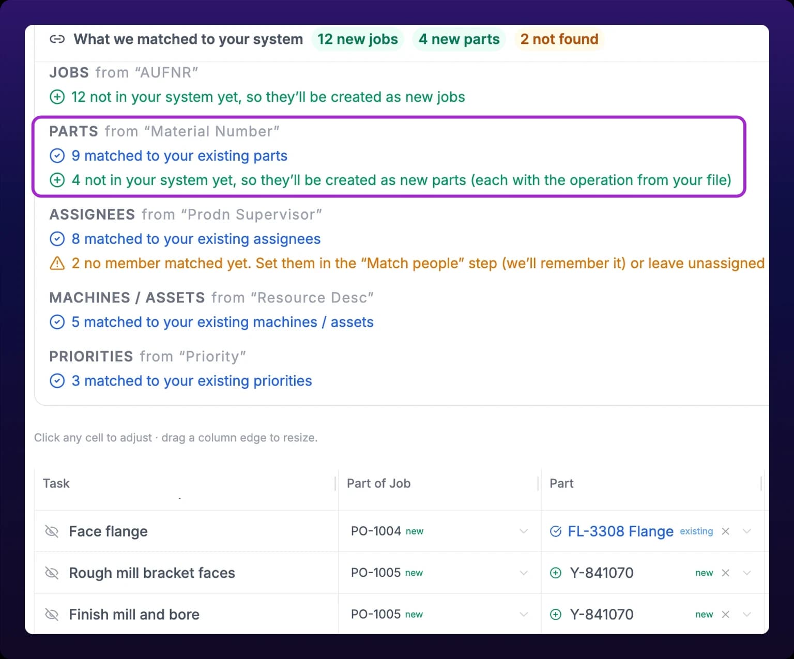Click '3 matched to your existing priorities'
Viewport: 794px width, 659px height.
tap(192, 381)
